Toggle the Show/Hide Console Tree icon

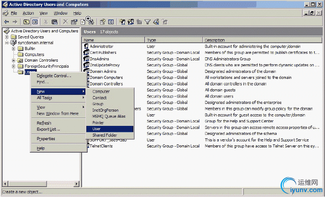[x=35, y=22]
